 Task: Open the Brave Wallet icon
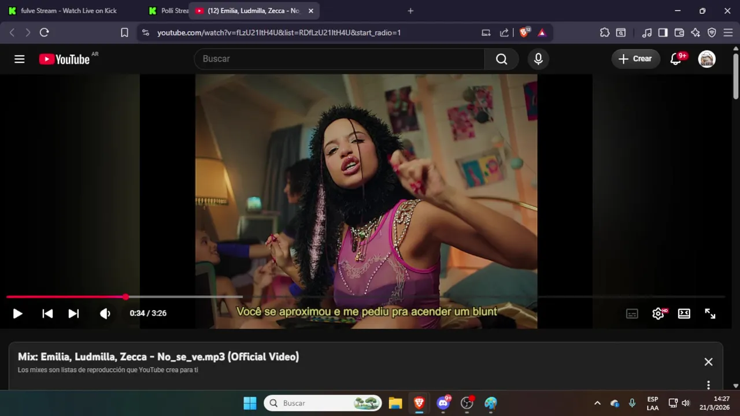point(679,33)
